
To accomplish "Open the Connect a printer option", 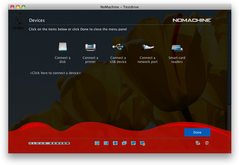I will coord(90,47).
